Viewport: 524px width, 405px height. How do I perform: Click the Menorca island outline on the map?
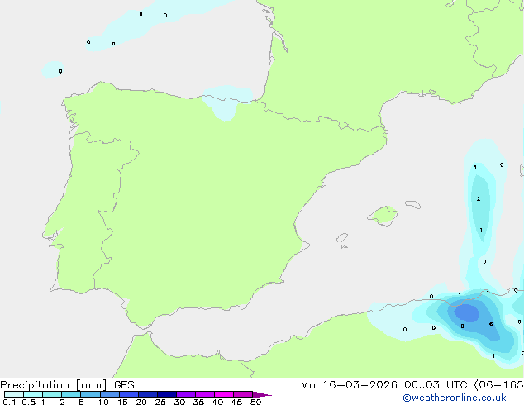[412, 204]
